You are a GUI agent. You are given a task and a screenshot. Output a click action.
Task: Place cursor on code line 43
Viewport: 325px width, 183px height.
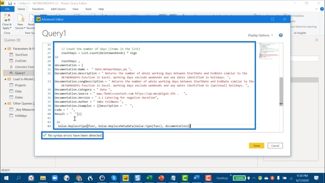(x=124, y=126)
